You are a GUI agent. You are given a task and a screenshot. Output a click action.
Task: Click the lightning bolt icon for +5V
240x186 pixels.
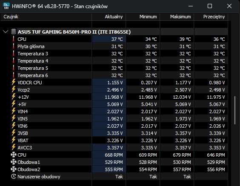14,104
